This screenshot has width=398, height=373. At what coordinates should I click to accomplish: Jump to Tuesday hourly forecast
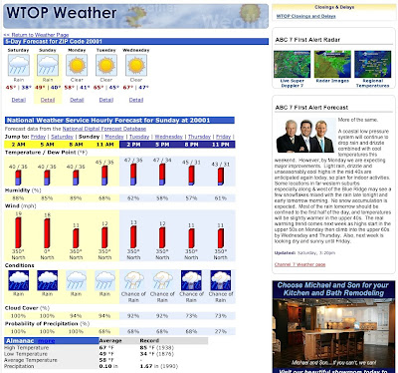(x=139, y=137)
